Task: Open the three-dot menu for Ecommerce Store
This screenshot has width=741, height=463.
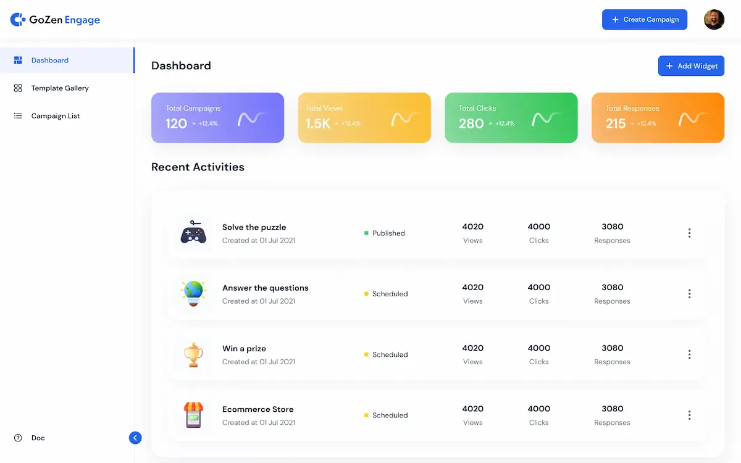Action: 689,415
